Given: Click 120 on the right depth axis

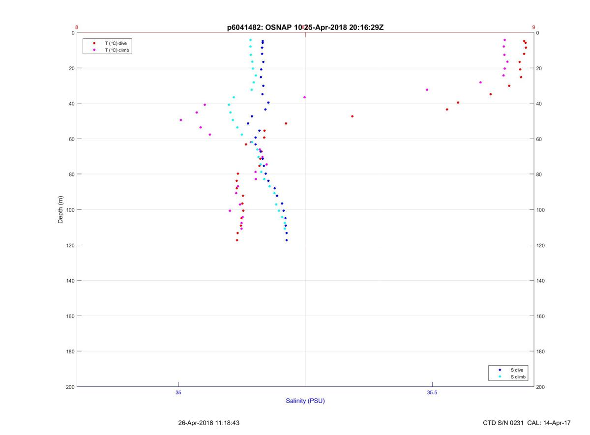Looking at the screenshot, I should (540, 245).
